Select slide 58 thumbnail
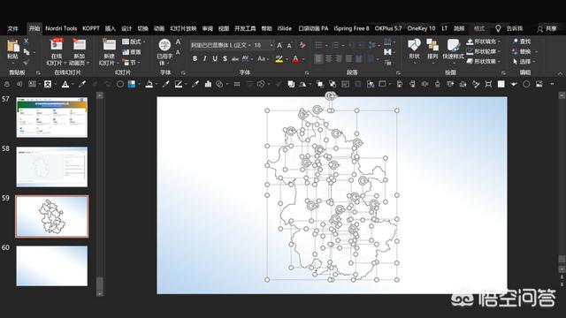This screenshot has height=318, width=566. (x=51, y=167)
